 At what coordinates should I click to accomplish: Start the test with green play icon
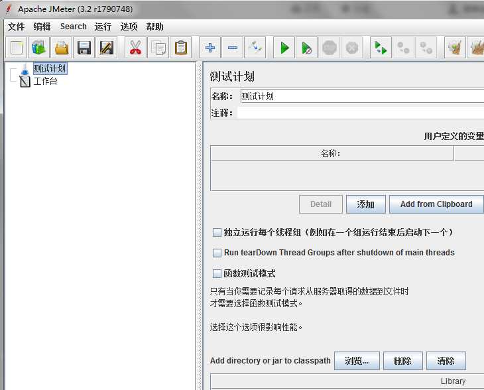(284, 48)
